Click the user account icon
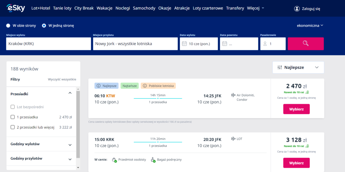 pyautogui.click(x=297, y=8)
